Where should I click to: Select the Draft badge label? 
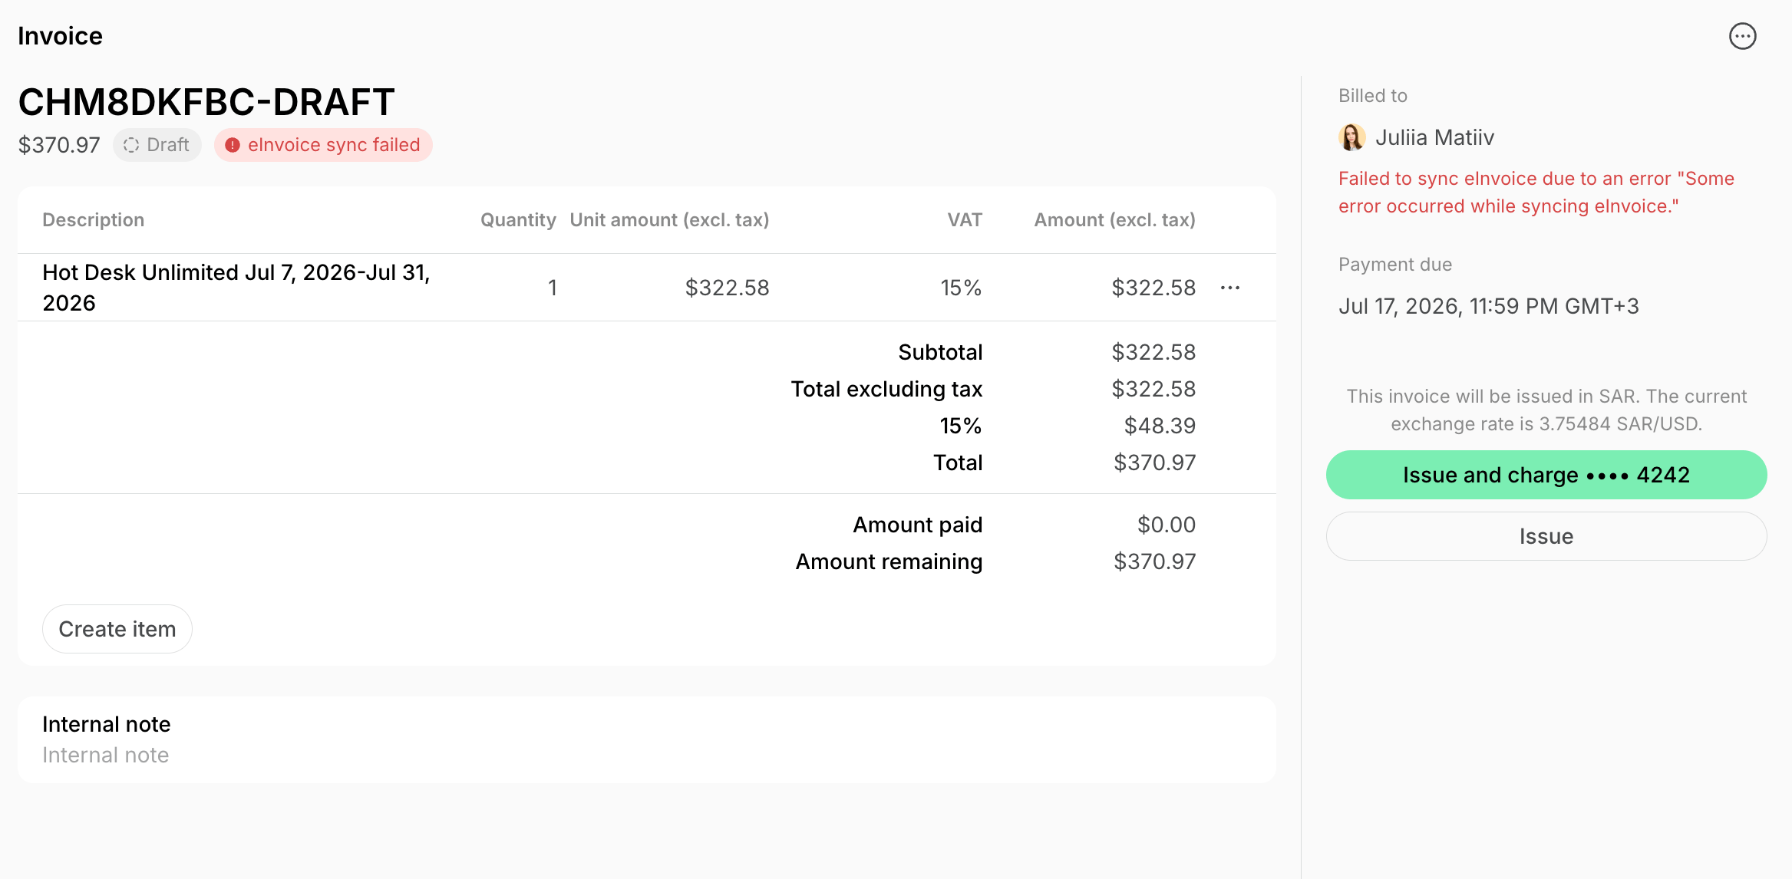point(168,145)
